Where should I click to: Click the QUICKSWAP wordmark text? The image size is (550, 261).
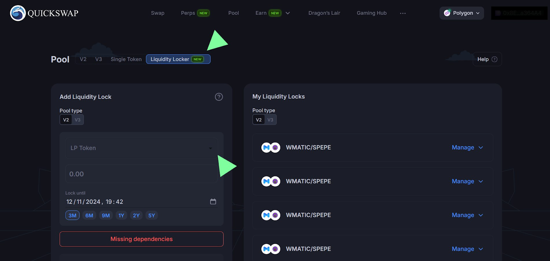(53, 13)
